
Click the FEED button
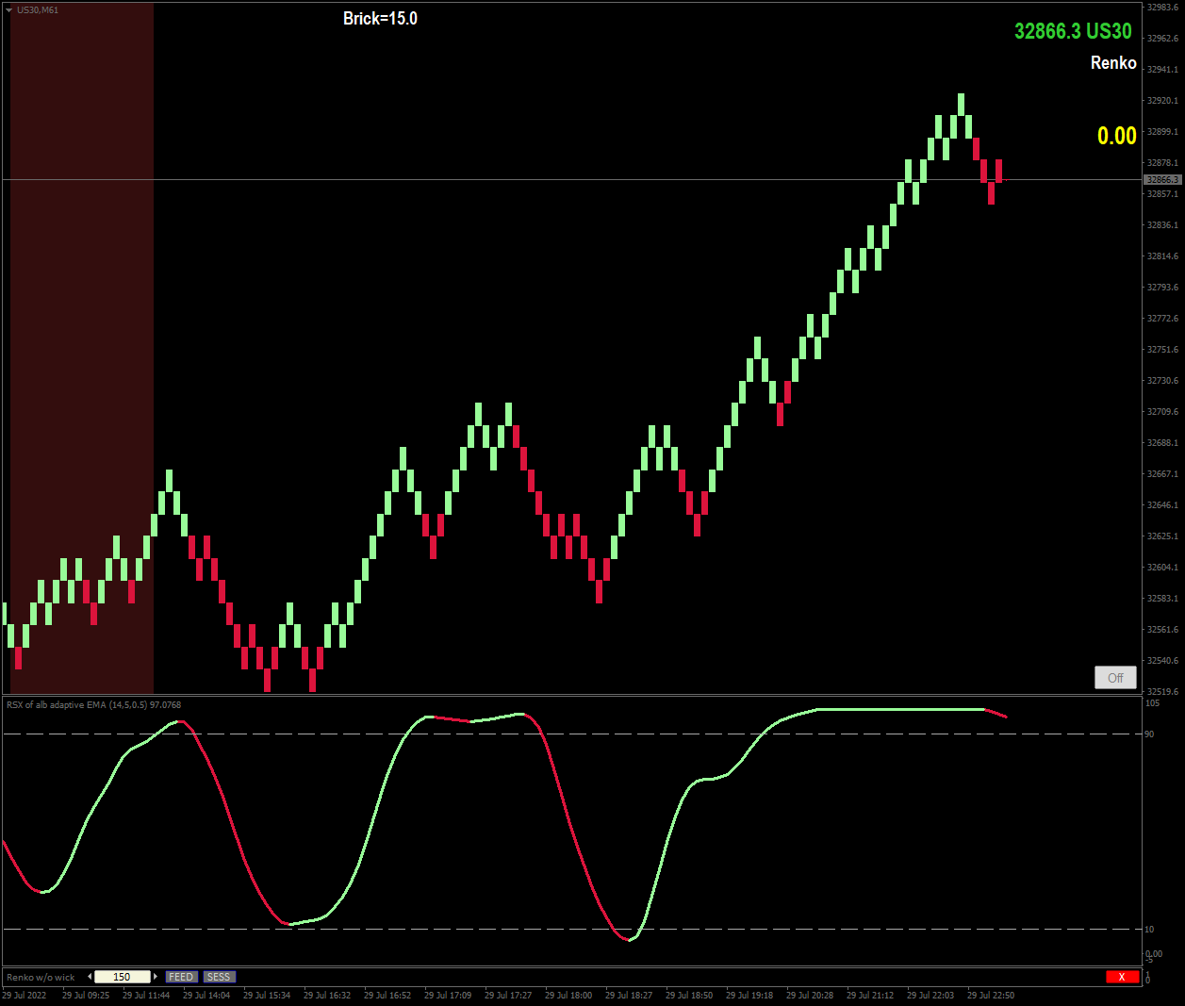(x=181, y=977)
